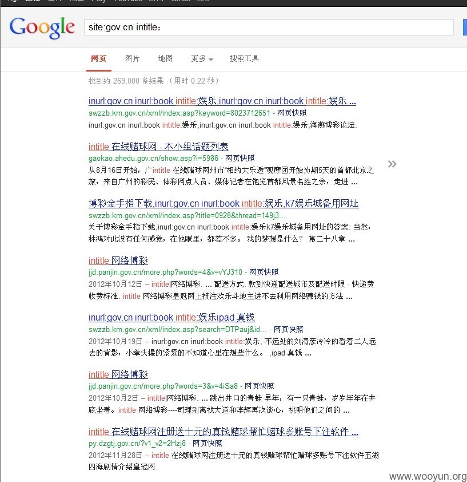Switch to the 图片 tab
467x482 pixels.
click(133, 58)
